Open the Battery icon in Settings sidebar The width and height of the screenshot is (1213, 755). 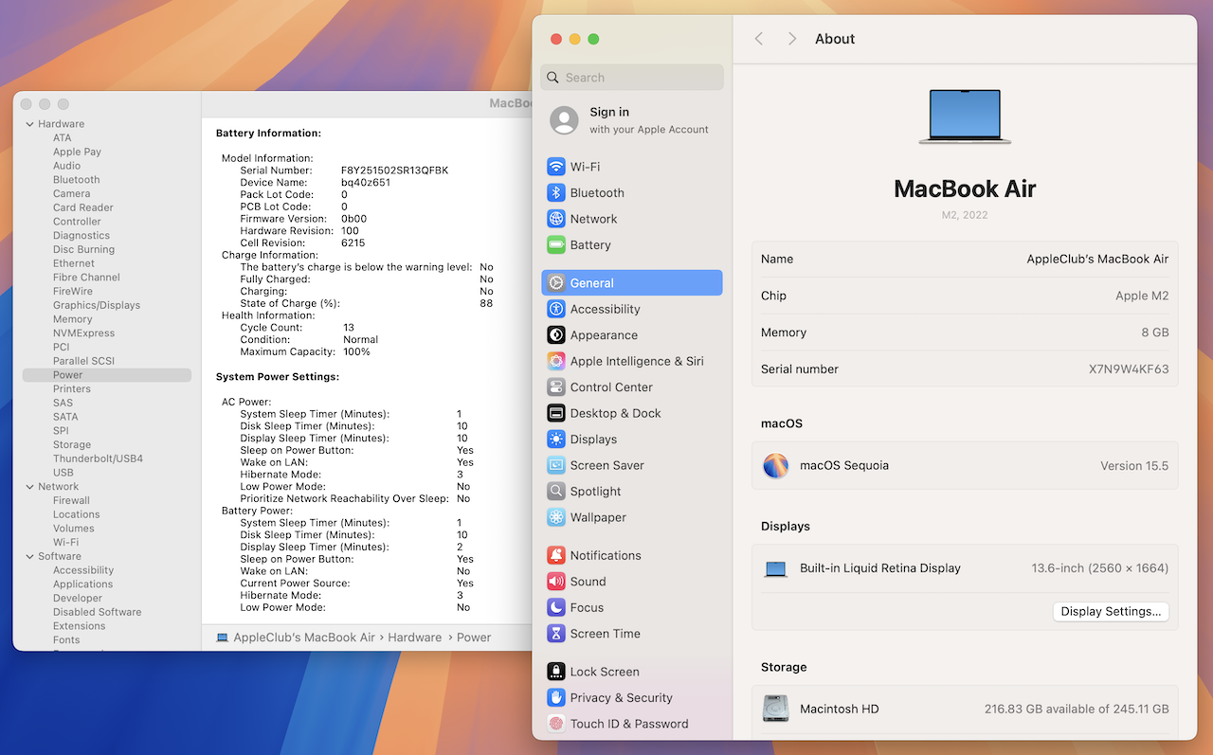tap(556, 244)
